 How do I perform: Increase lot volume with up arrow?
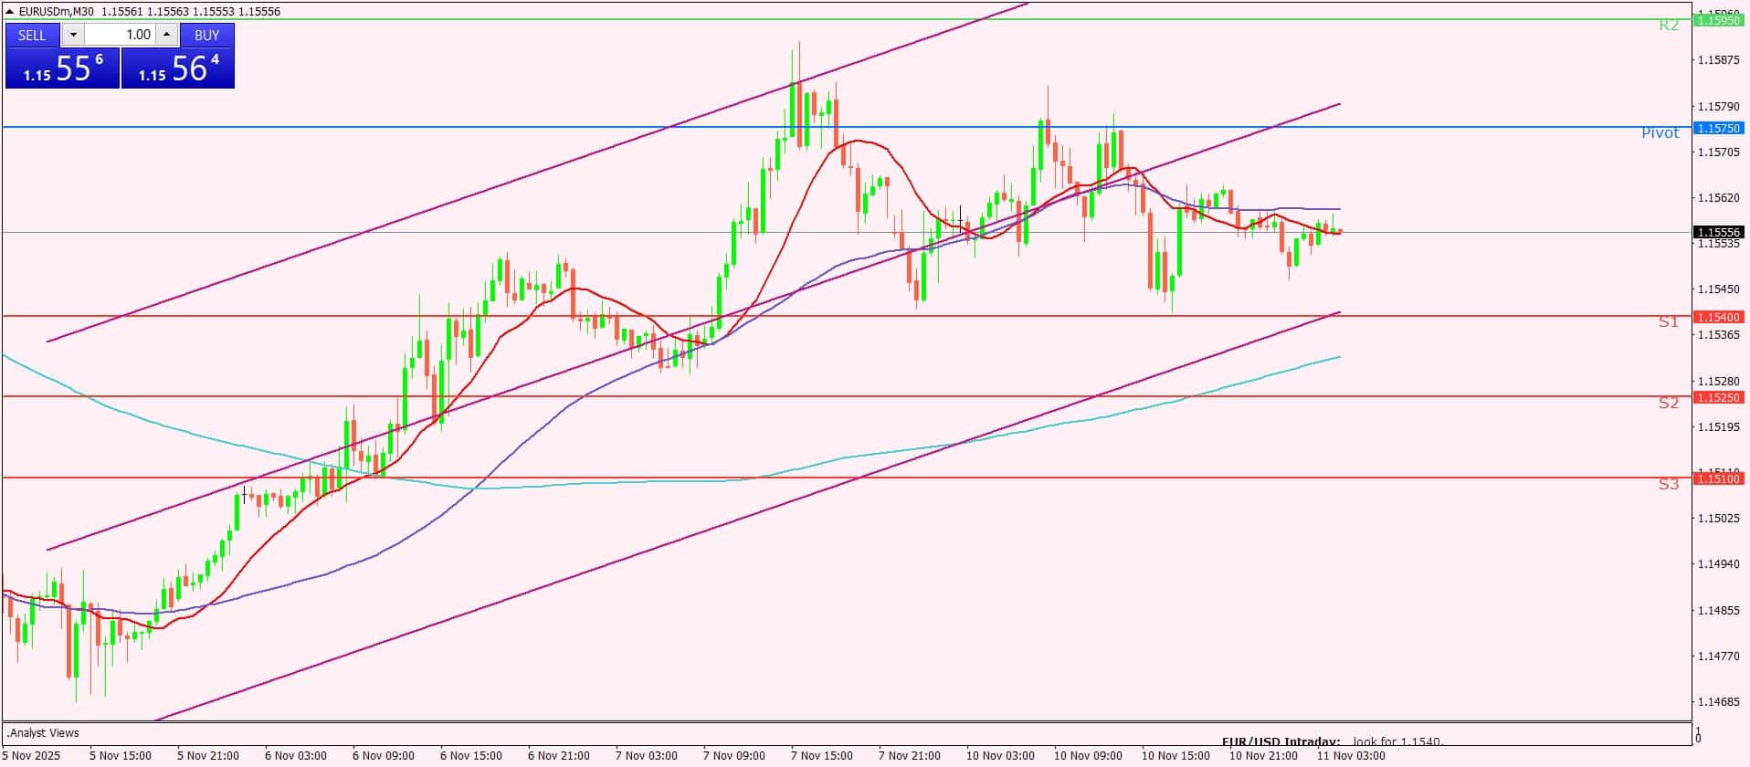pos(166,35)
